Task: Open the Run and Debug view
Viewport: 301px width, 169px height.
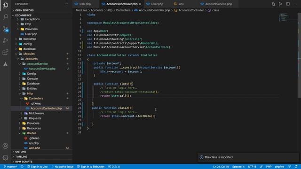Action: tap(5, 40)
